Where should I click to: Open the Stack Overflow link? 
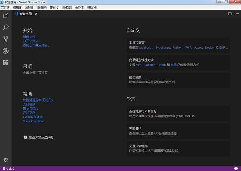pos(33,121)
